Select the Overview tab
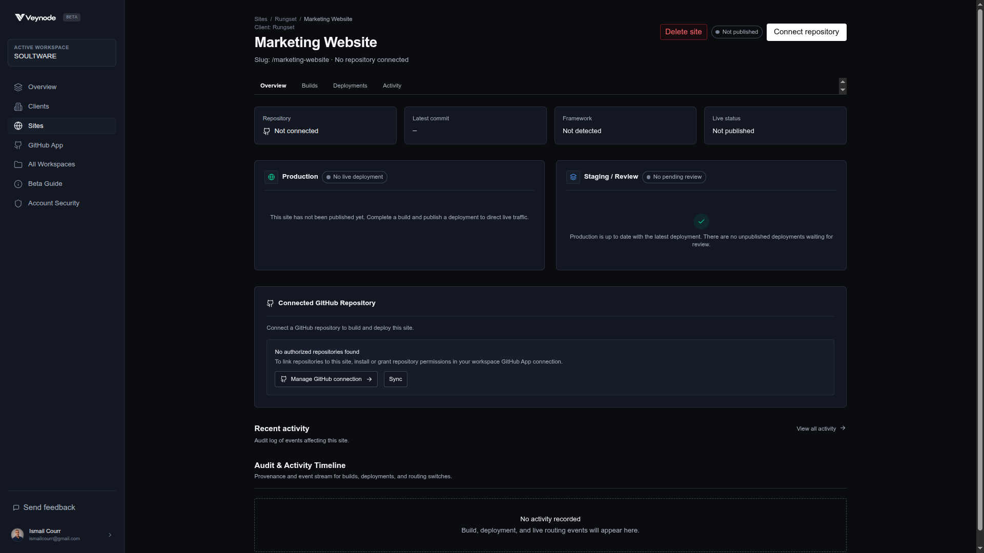The height and width of the screenshot is (553, 984). point(273,86)
